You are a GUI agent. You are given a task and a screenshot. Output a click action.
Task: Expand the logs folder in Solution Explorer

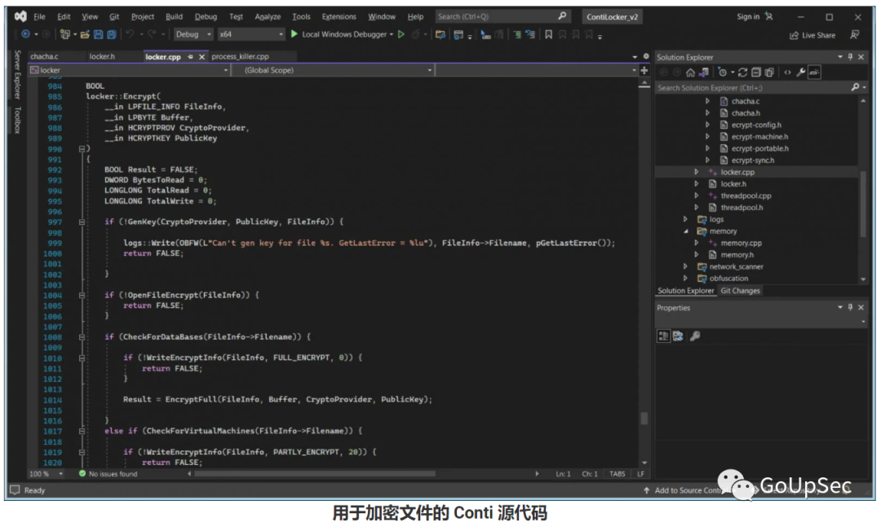tap(685, 219)
